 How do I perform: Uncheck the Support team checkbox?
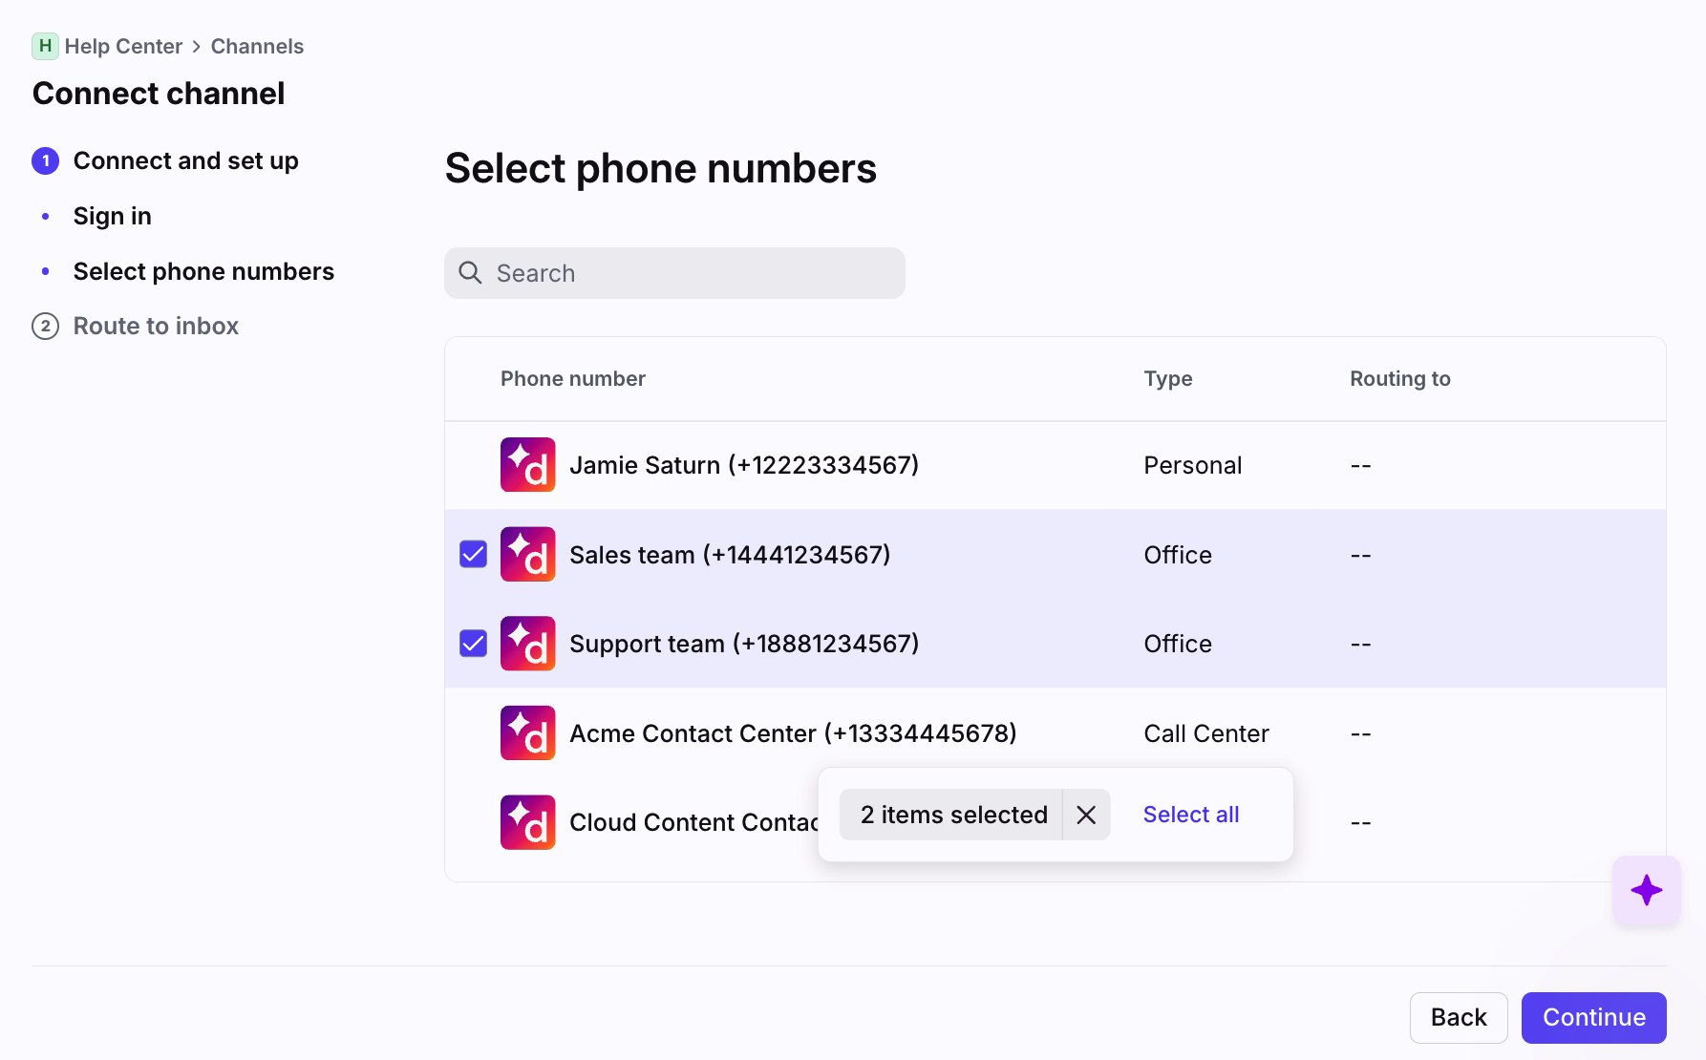point(473,644)
